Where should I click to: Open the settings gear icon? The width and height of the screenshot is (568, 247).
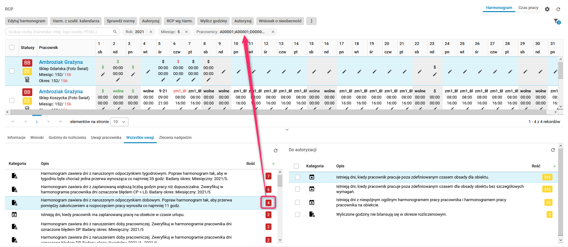tap(547, 9)
